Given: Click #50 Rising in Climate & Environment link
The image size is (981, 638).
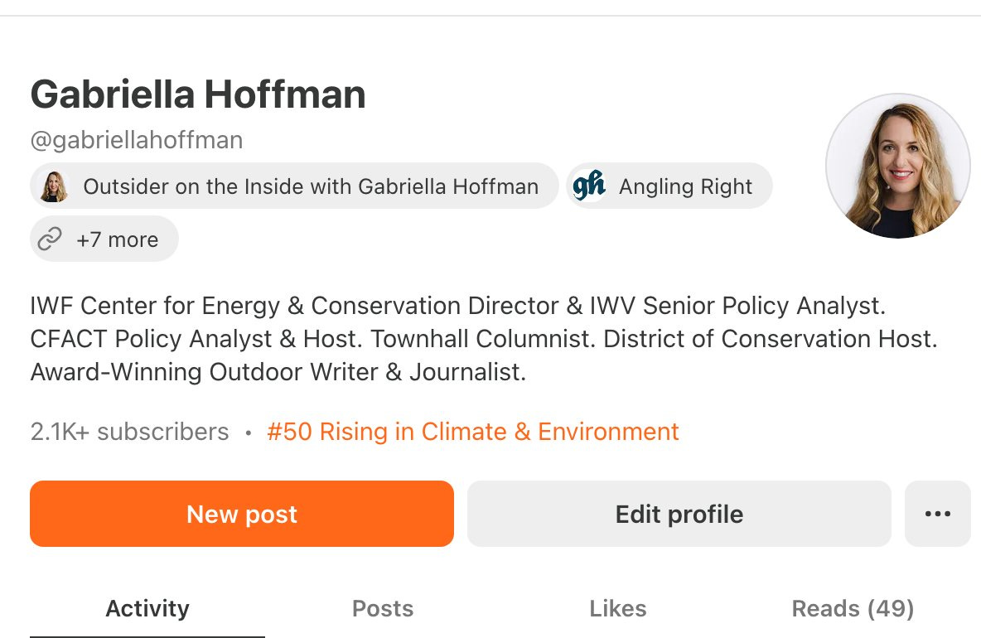Looking at the screenshot, I should click(473, 432).
